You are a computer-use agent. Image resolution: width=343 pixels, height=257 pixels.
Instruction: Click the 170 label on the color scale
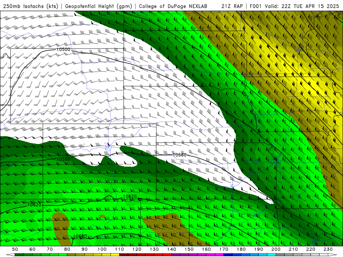coord(224,249)
